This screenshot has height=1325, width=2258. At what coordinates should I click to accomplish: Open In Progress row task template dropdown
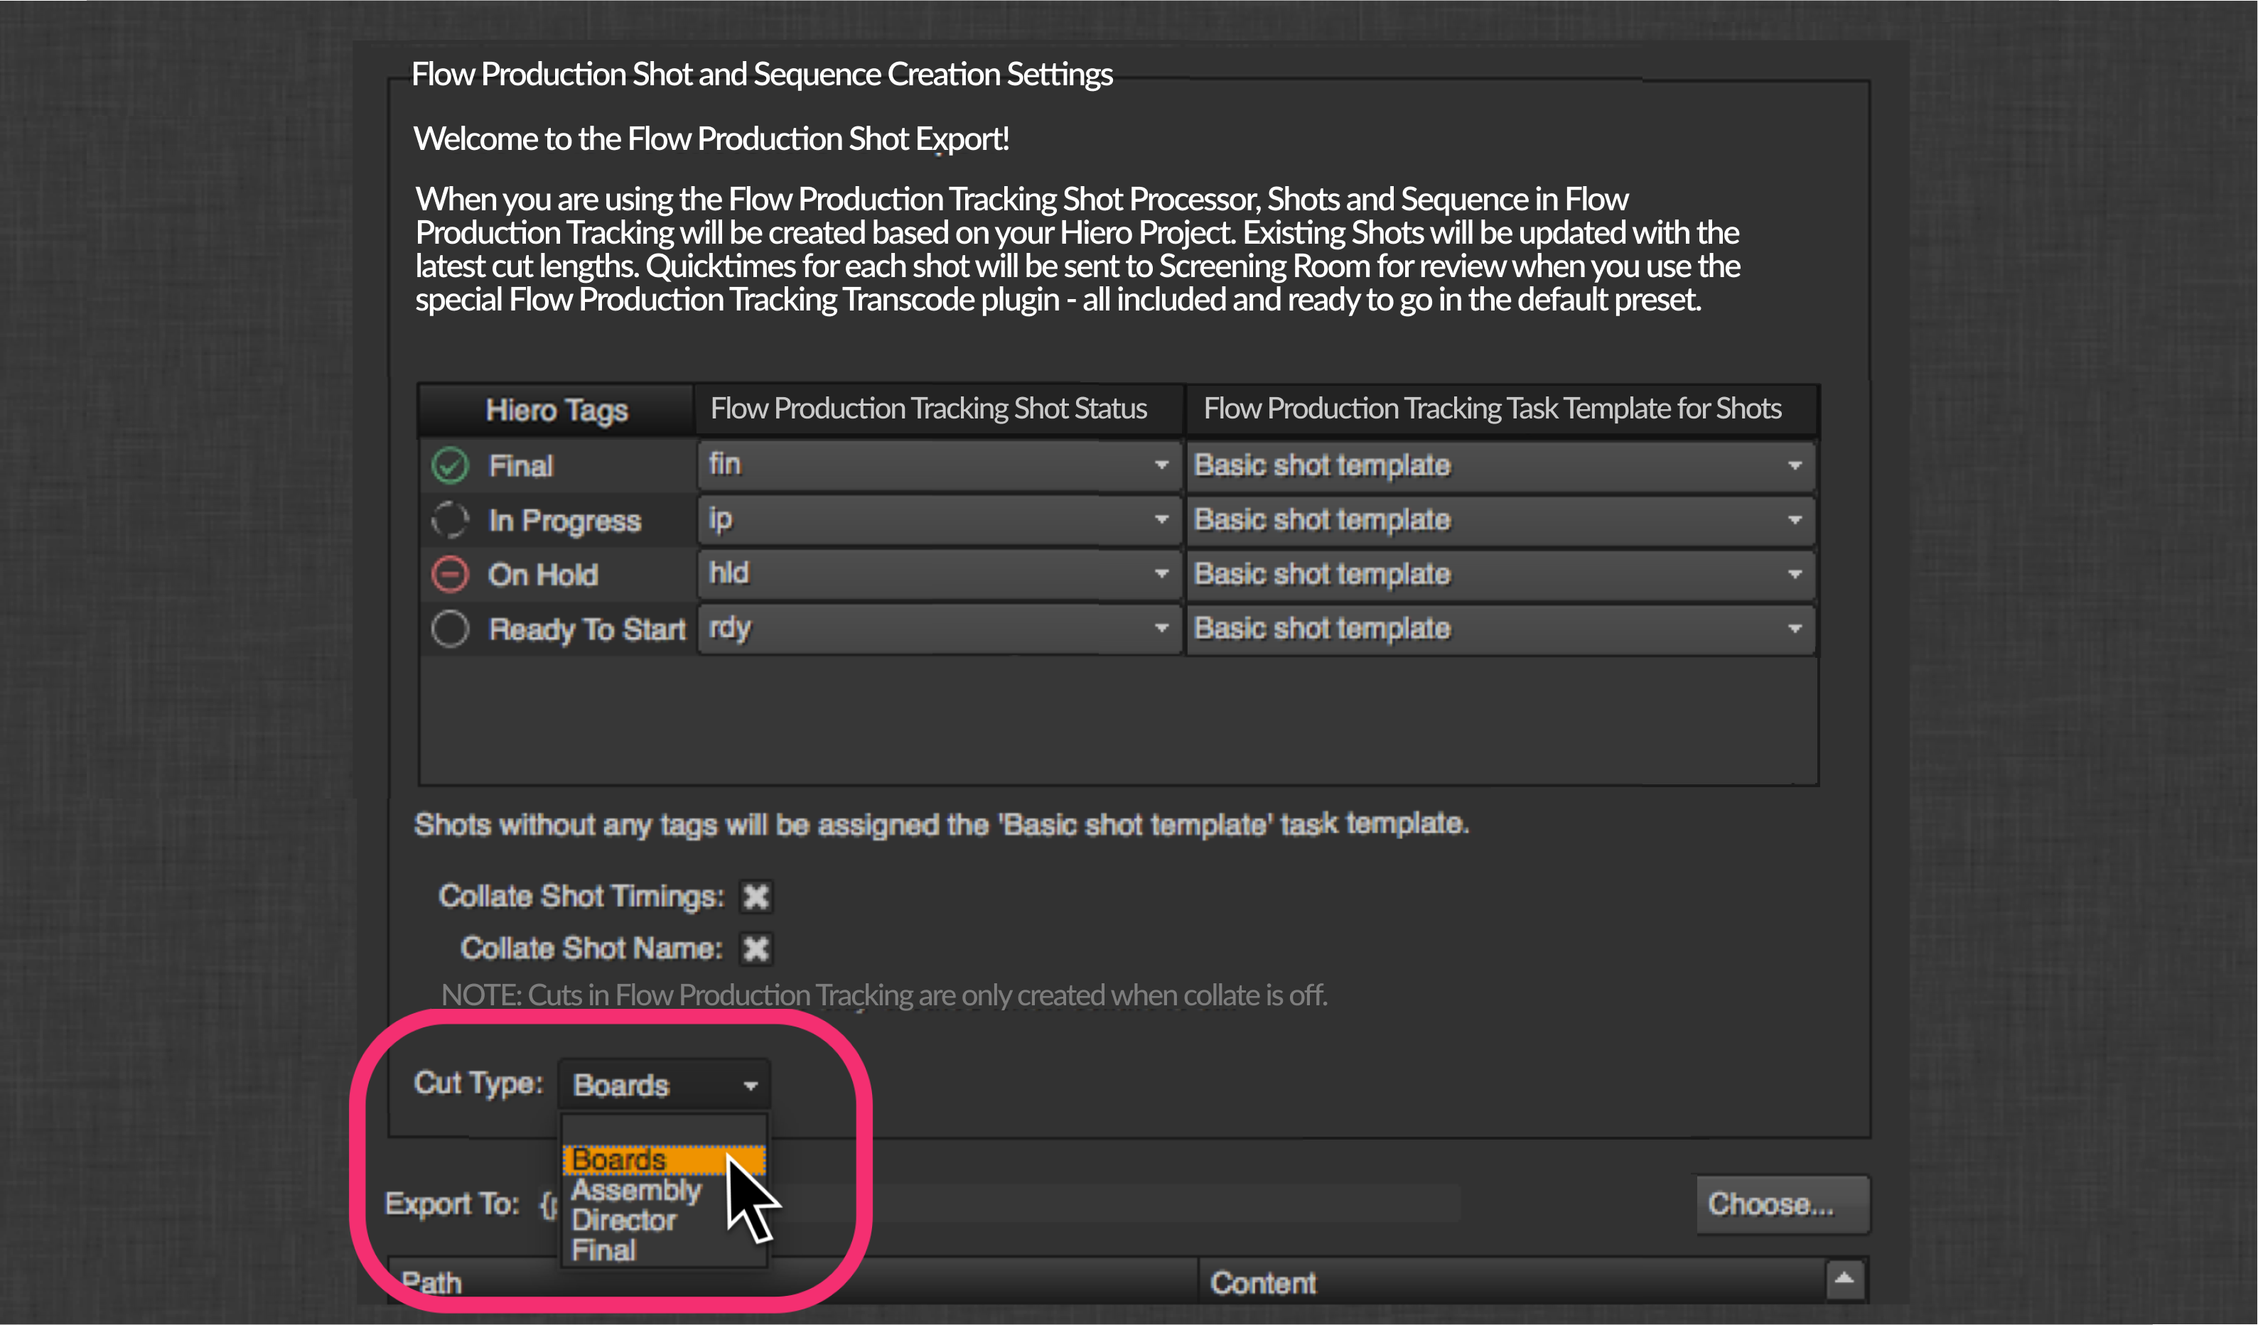(1501, 519)
